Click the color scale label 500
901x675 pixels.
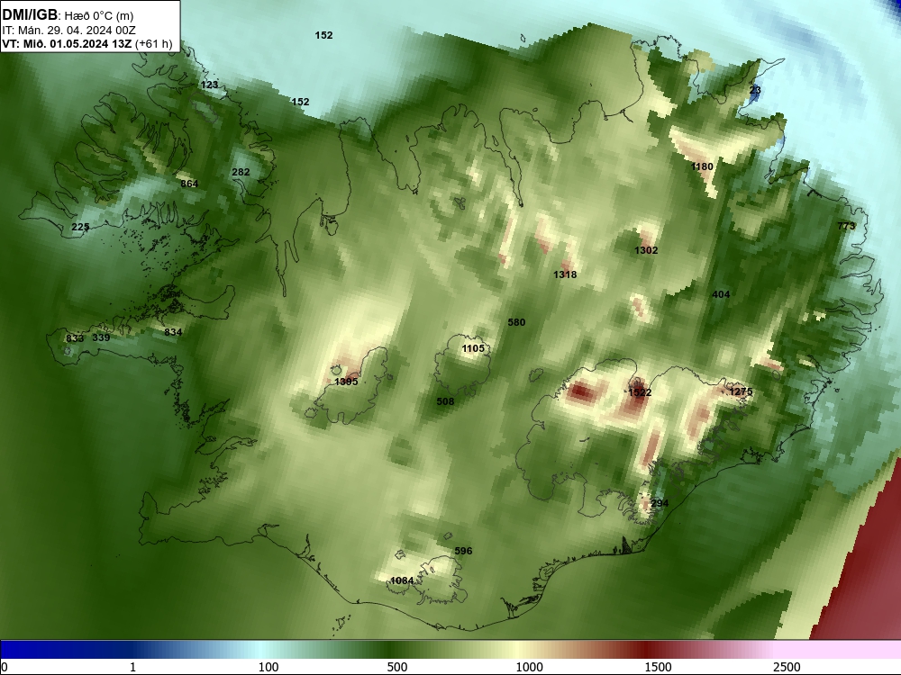(x=397, y=667)
